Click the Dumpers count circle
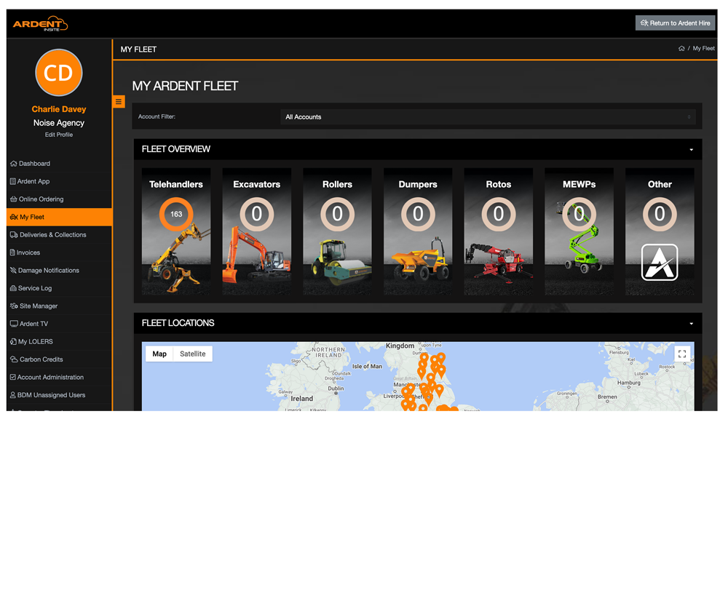The height and width of the screenshot is (601, 728). (418, 214)
